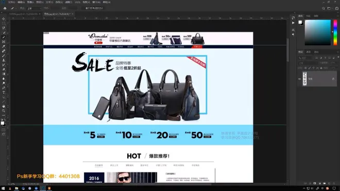Image resolution: width=340 pixels, height=191 pixels.
Task: Click the foreground color swatch in toolbar
Action: [3, 123]
